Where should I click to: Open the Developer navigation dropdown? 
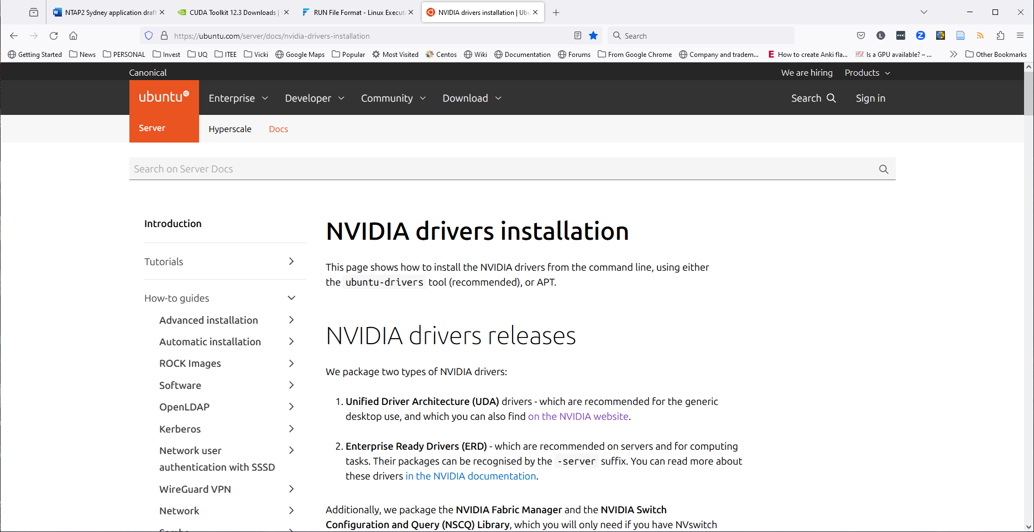tap(315, 98)
